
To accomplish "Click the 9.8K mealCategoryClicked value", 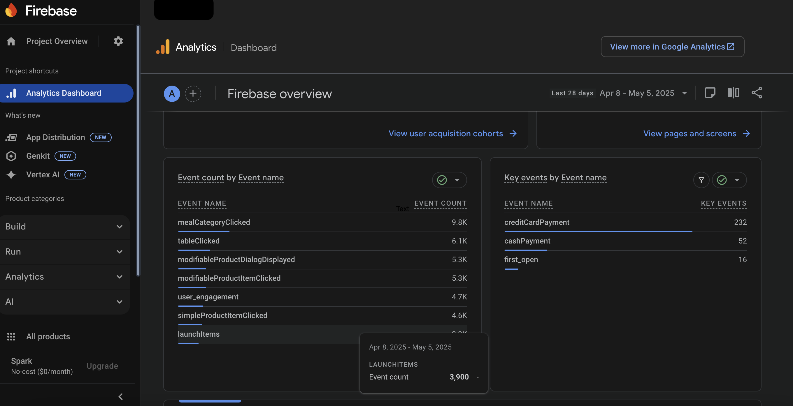I will coord(459,223).
